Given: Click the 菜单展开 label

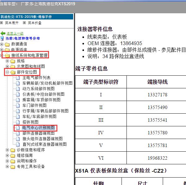Looking at the screenshot, I should [12, 23].
